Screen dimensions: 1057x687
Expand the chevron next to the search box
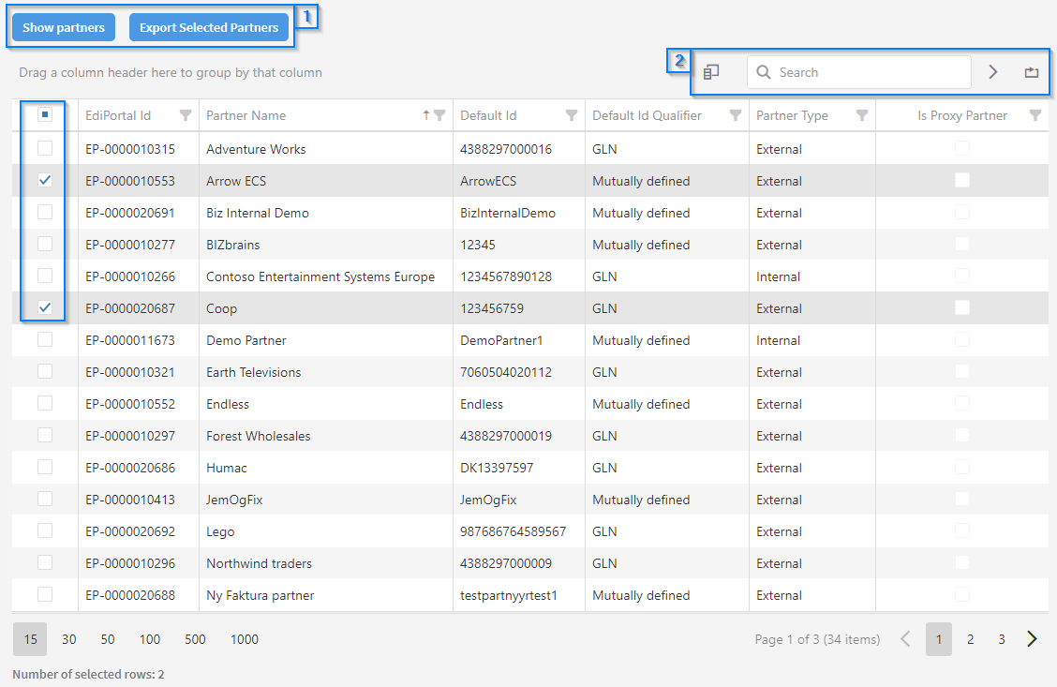[993, 72]
